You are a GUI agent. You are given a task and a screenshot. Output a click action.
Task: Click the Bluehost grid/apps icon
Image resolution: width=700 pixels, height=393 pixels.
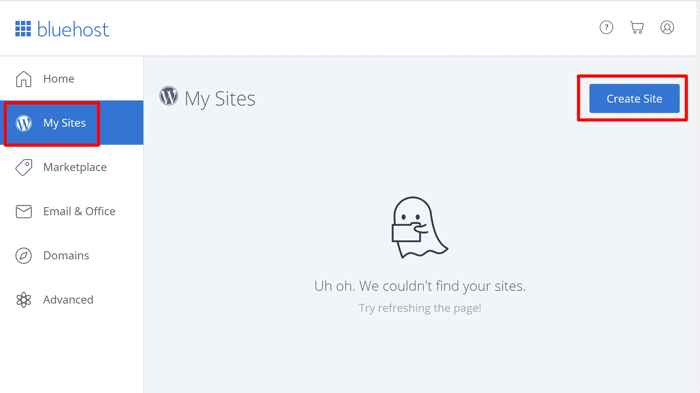tap(23, 27)
